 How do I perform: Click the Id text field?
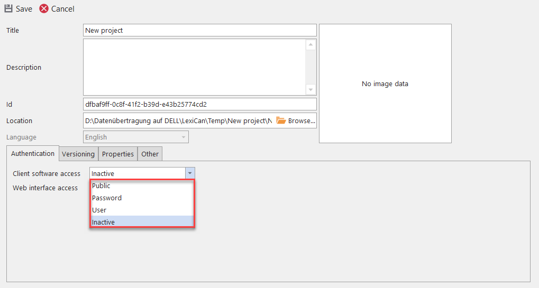[x=199, y=105]
